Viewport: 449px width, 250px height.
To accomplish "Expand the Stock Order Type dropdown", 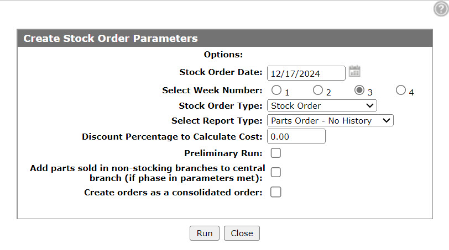I will pos(322,105).
